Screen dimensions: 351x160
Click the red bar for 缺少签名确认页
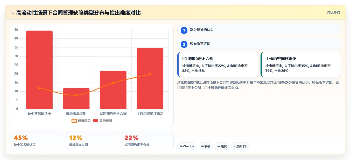tap(39, 70)
